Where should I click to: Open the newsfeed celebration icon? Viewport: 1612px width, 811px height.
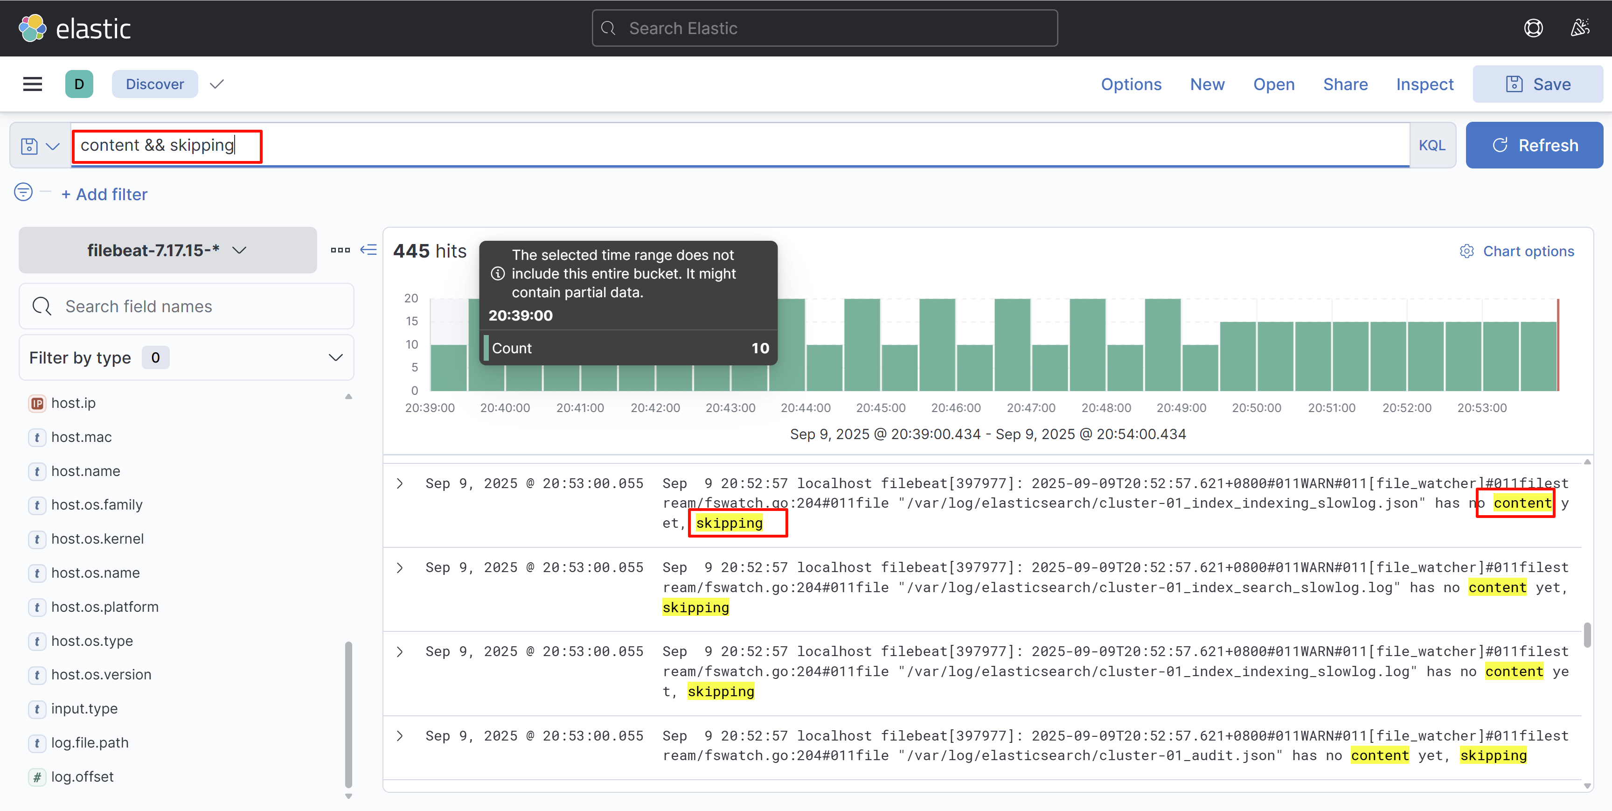pos(1579,28)
